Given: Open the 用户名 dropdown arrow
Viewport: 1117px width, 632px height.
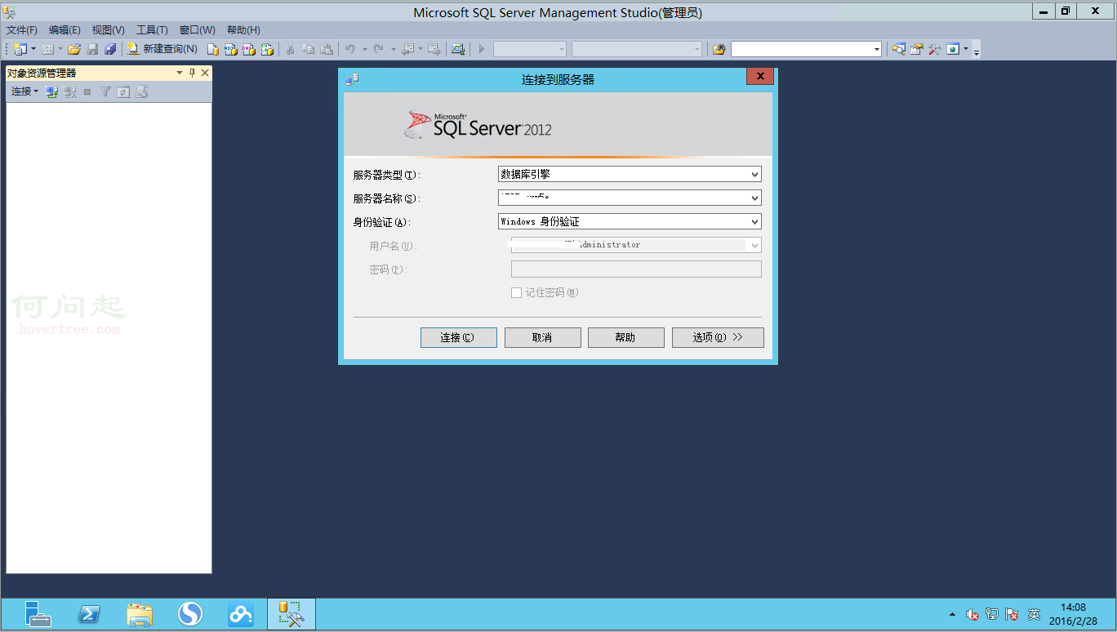Looking at the screenshot, I should tap(754, 245).
